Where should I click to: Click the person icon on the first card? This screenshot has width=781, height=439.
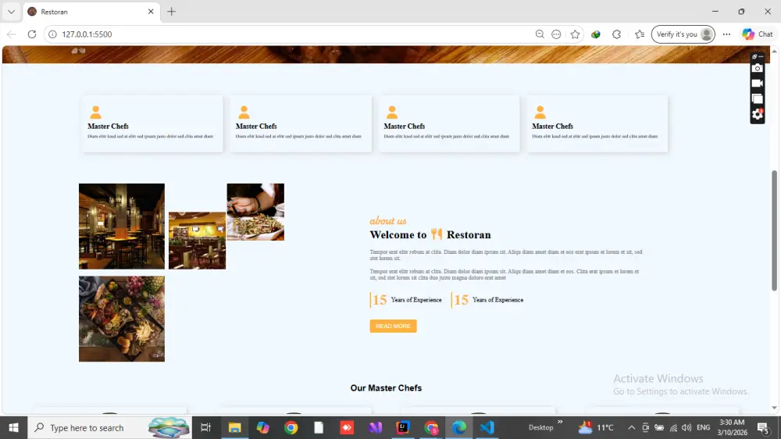95,112
